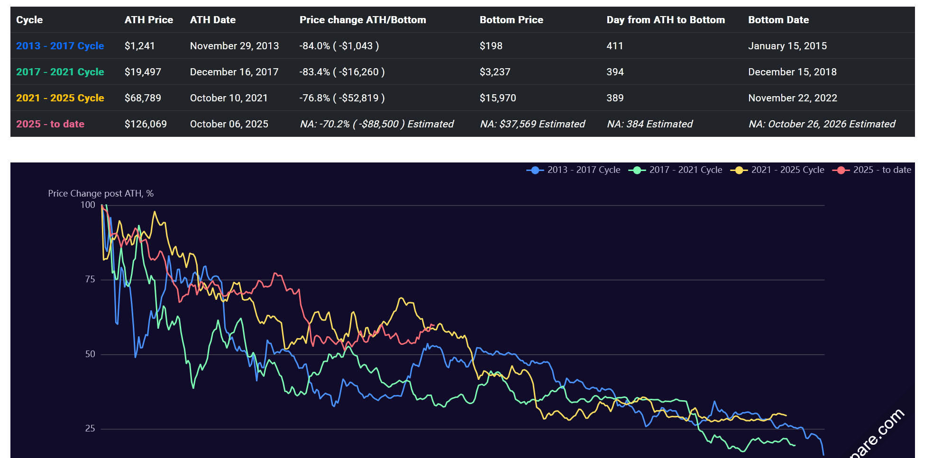Toggle the 2013 - 2017 Cycle legend series
This screenshot has width=933, height=458.
click(x=573, y=170)
